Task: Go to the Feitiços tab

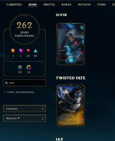Action: pyautogui.click(x=84, y=5)
